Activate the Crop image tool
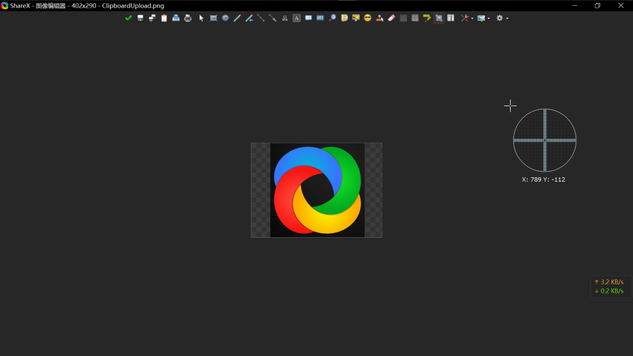 pos(439,18)
